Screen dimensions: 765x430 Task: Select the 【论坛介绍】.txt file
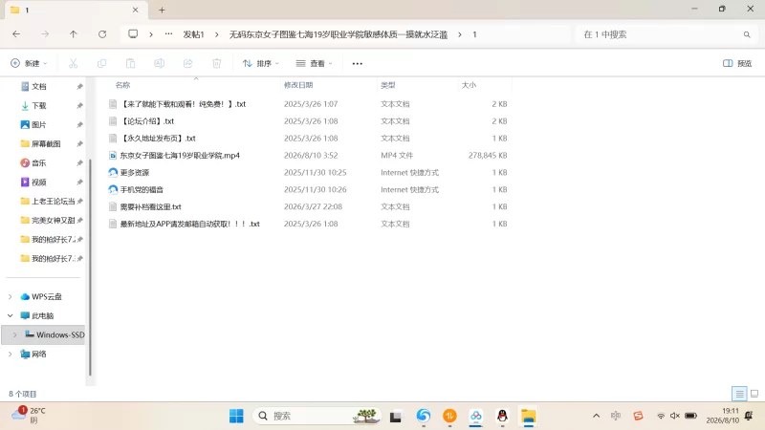click(x=147, y=121)
